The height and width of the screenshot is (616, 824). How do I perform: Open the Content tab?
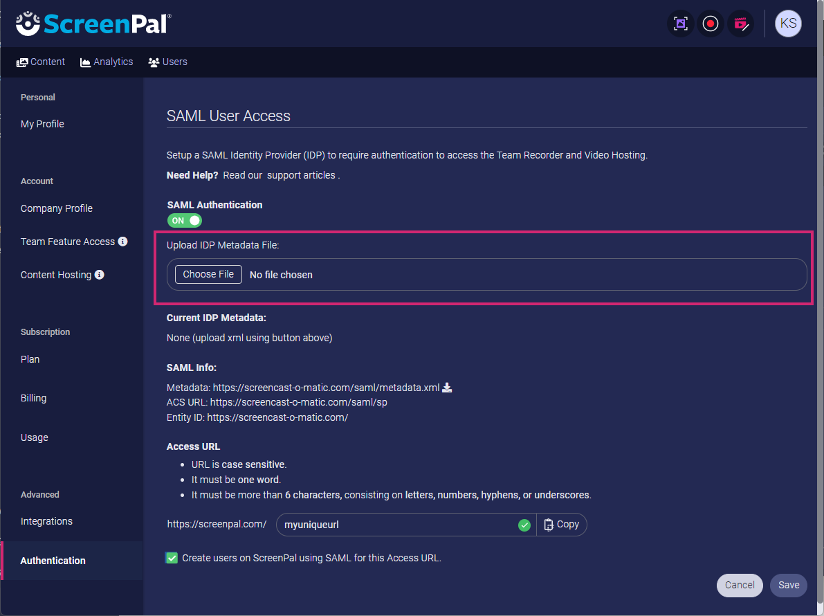click(x=40, y=62)
